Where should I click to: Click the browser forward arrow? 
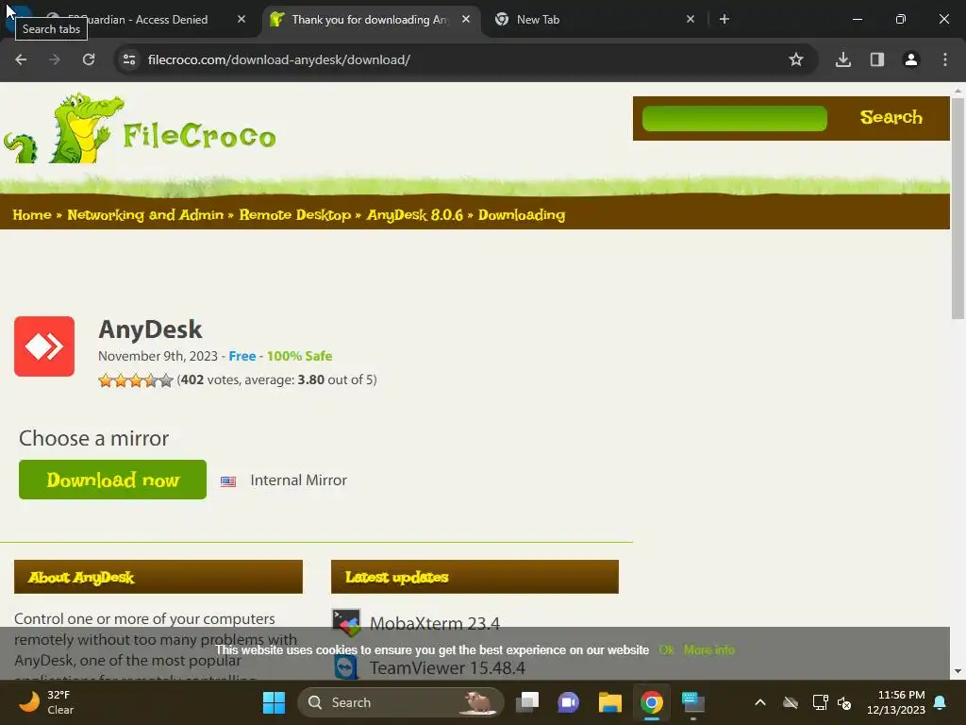pyautogui.click(x=55, y=59)
